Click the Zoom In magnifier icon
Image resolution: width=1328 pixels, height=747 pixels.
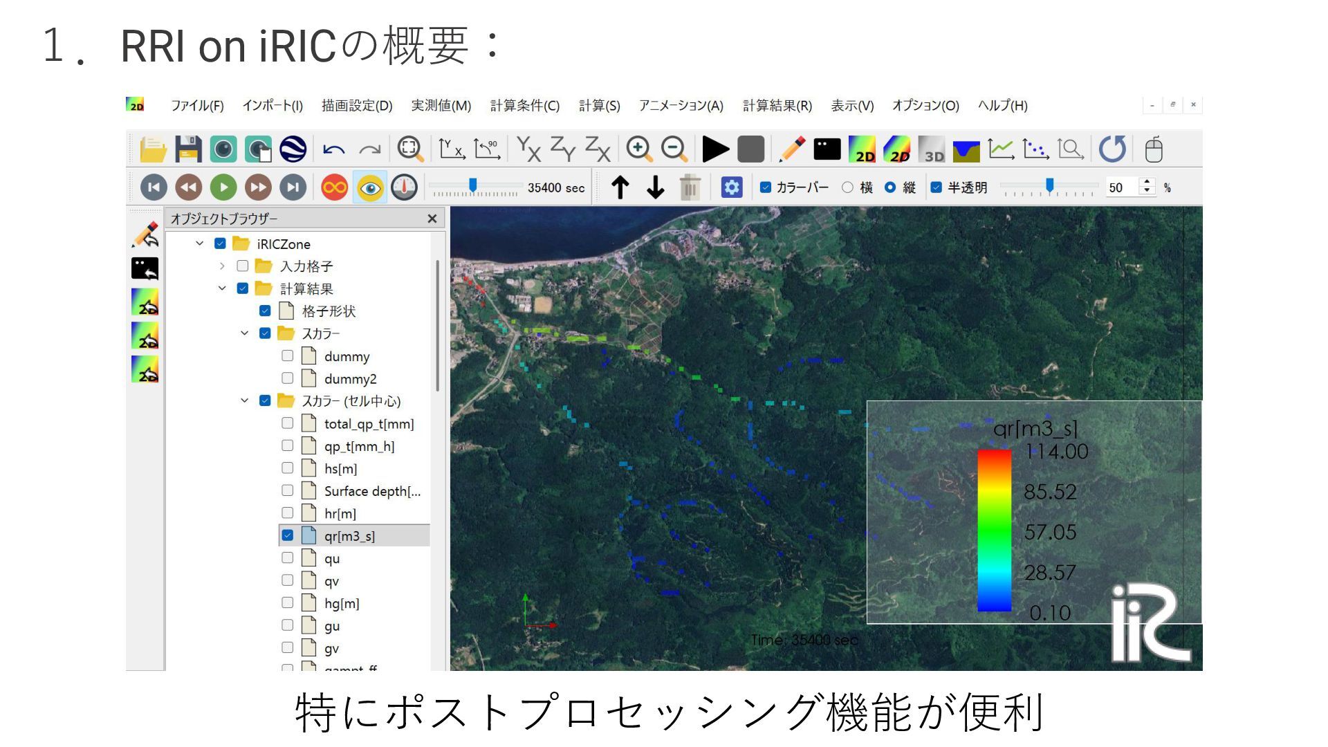pyautogui.click(x=638, y=149)
